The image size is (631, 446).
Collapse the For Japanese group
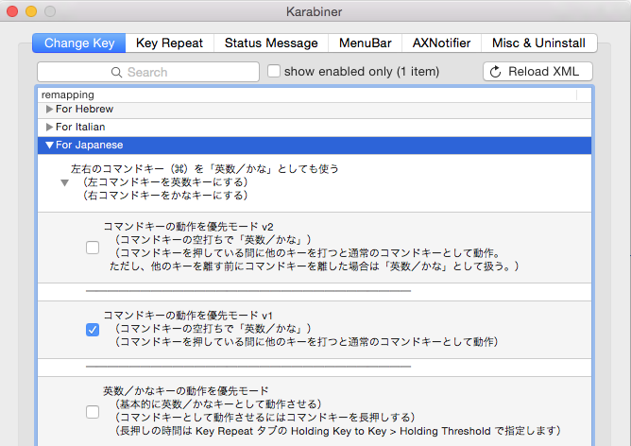[x=49, y=145]
